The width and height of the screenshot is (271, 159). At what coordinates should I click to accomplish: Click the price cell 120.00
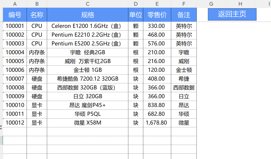pos(157,70)
